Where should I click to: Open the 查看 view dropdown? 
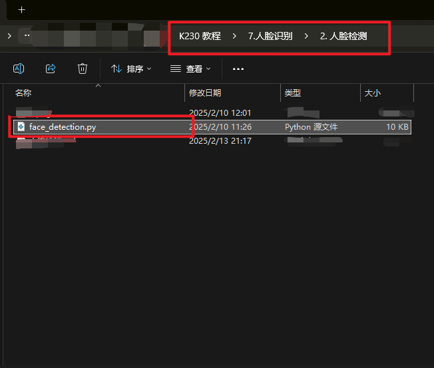click(x=190, y=69)
